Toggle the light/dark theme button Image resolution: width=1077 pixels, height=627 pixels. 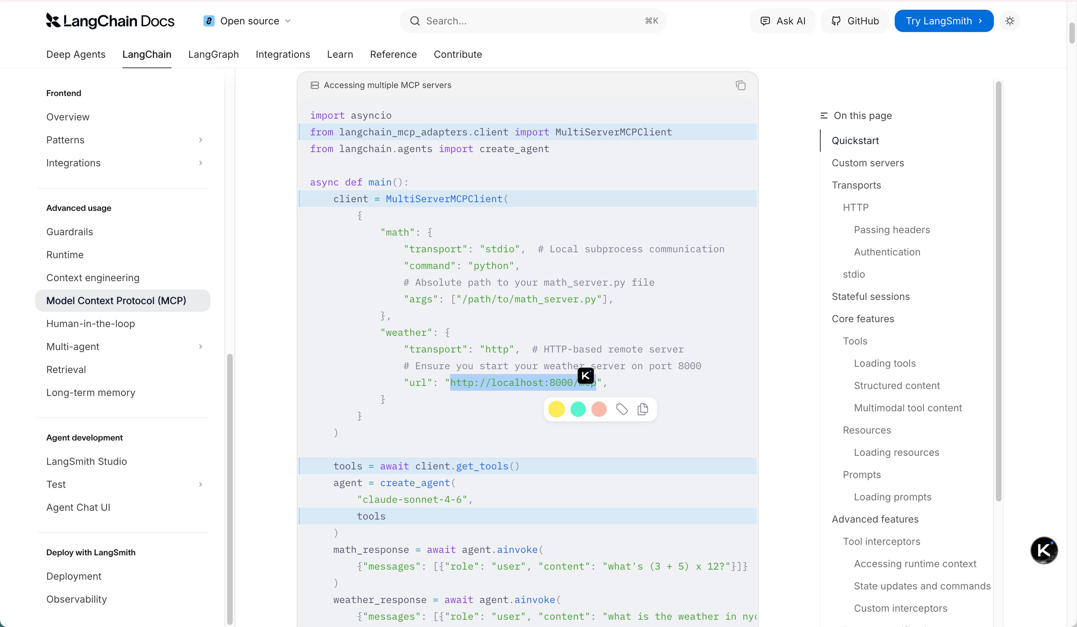[1010, 21]
